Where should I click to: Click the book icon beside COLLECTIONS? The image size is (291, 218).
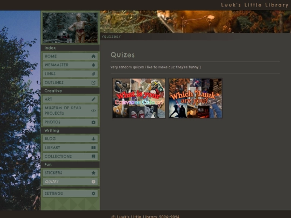(x=93, y=157)
